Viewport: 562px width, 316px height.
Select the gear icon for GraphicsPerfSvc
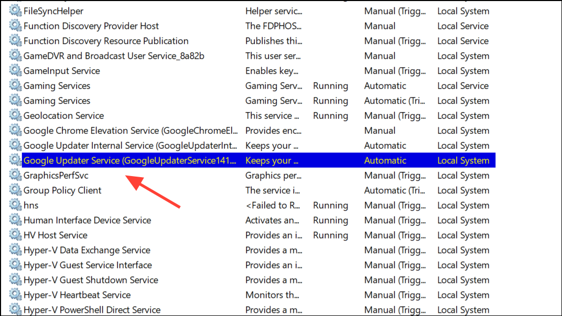point(16,176)
